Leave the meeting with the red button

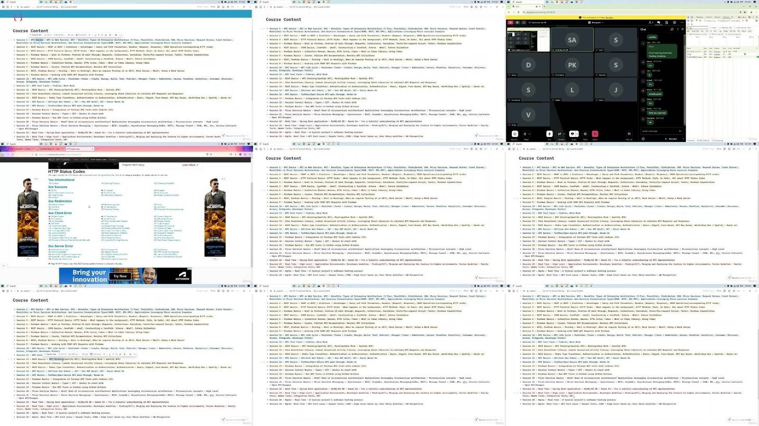point(595,134)
